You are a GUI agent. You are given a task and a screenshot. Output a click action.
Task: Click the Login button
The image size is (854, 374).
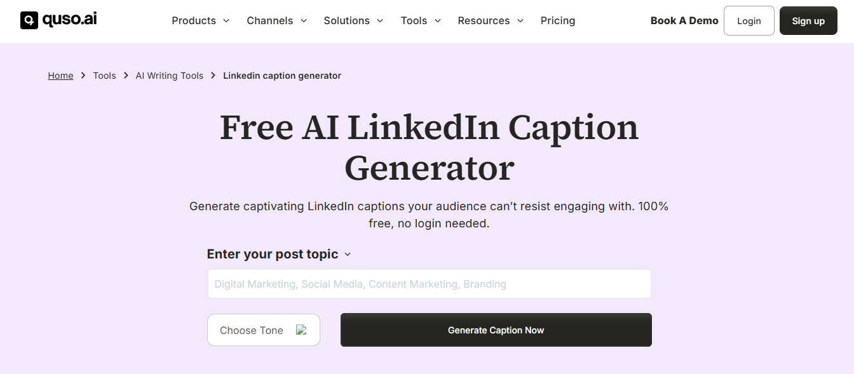749,20
